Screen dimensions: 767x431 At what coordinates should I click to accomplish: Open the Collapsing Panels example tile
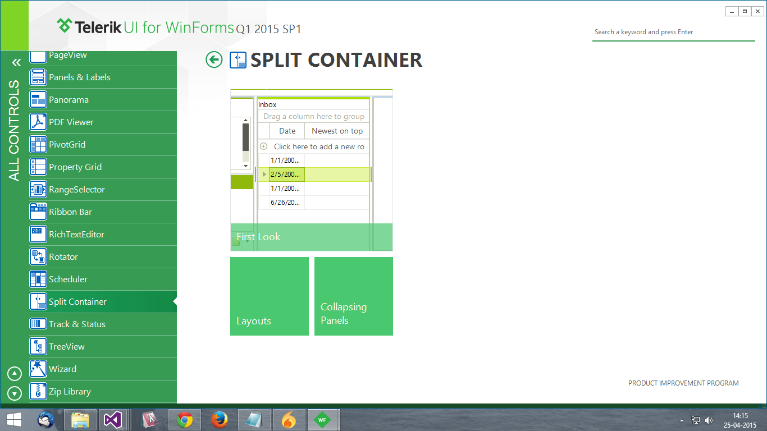[x=354, y=296]
